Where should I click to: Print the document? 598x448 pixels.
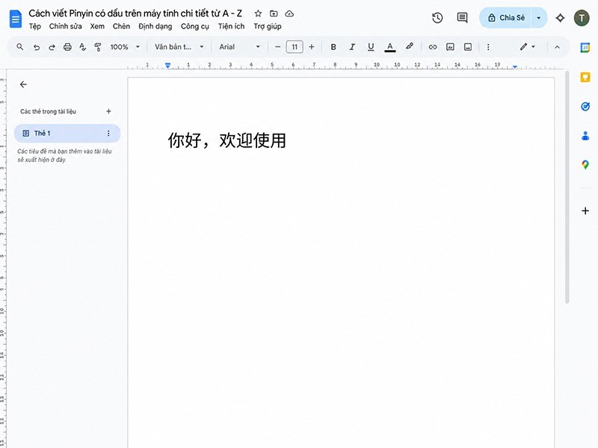(67, 47)
